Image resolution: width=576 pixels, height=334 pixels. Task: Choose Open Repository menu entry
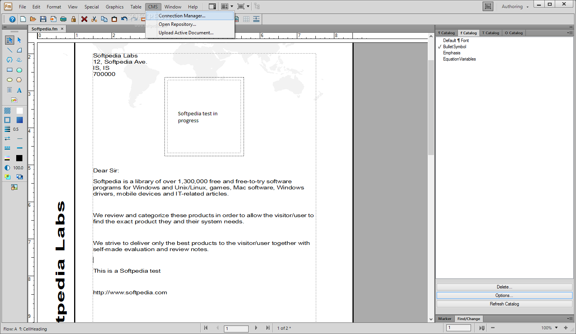pyautogui.click(x=190, y=24)
